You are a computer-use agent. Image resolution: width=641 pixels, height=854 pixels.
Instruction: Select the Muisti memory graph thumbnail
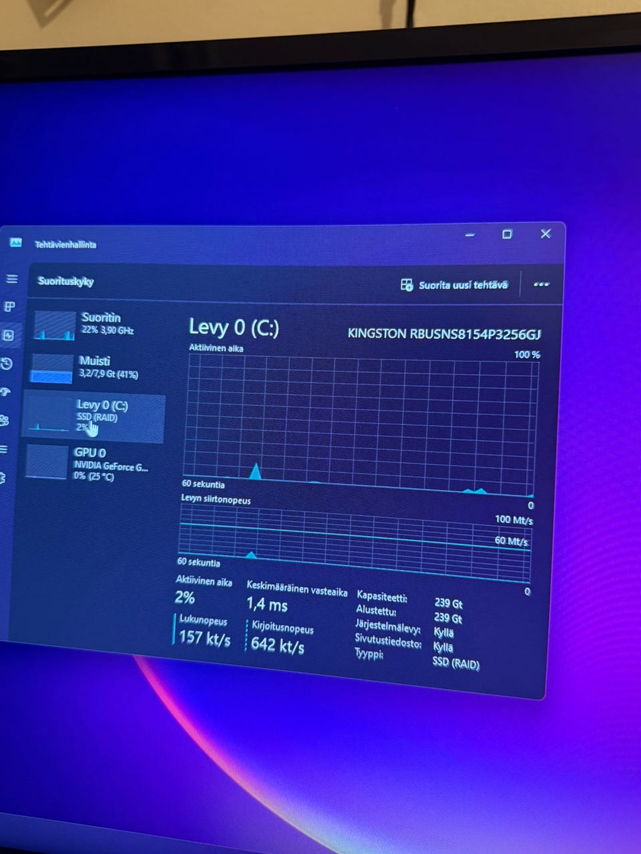click(52, 369)
